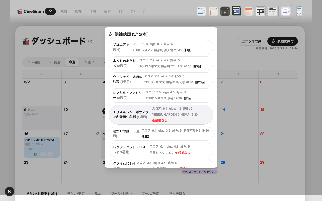Jump back using 4週前 double arrow
Image resolution: width=322 pixels, height=201 pixels.
coord(34,62)
